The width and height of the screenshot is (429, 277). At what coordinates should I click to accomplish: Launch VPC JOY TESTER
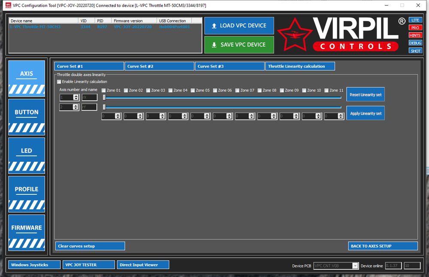point(89,265)
